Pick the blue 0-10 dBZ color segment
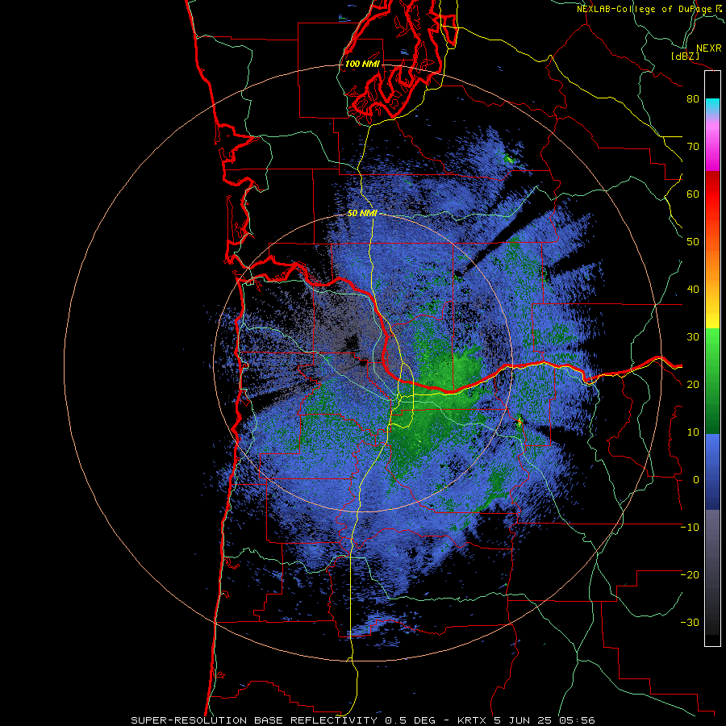The height and width of the screenshot is (726, 726). point(712,456)
